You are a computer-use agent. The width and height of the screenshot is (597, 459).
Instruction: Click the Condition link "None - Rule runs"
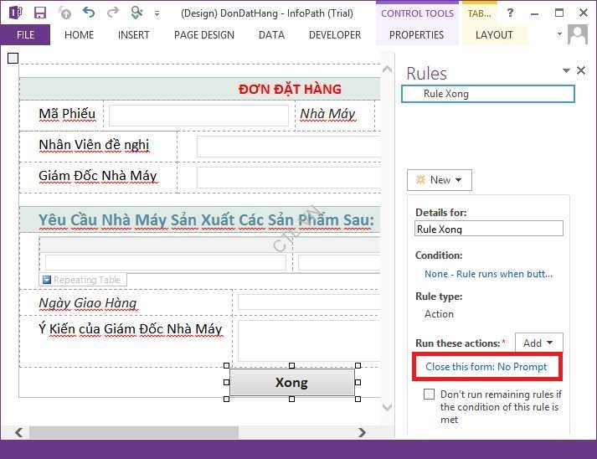coord(488,274)
